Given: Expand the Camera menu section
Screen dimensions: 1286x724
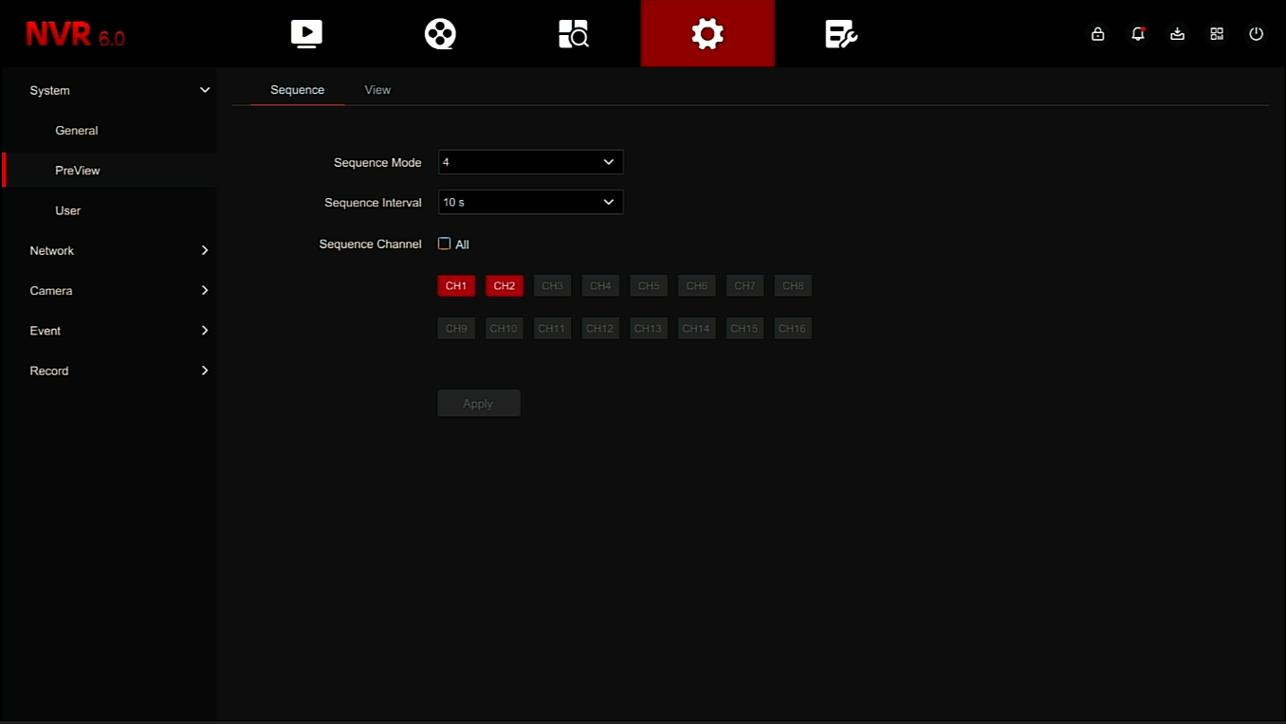Looking at the screenshot, I should point(108,290).
